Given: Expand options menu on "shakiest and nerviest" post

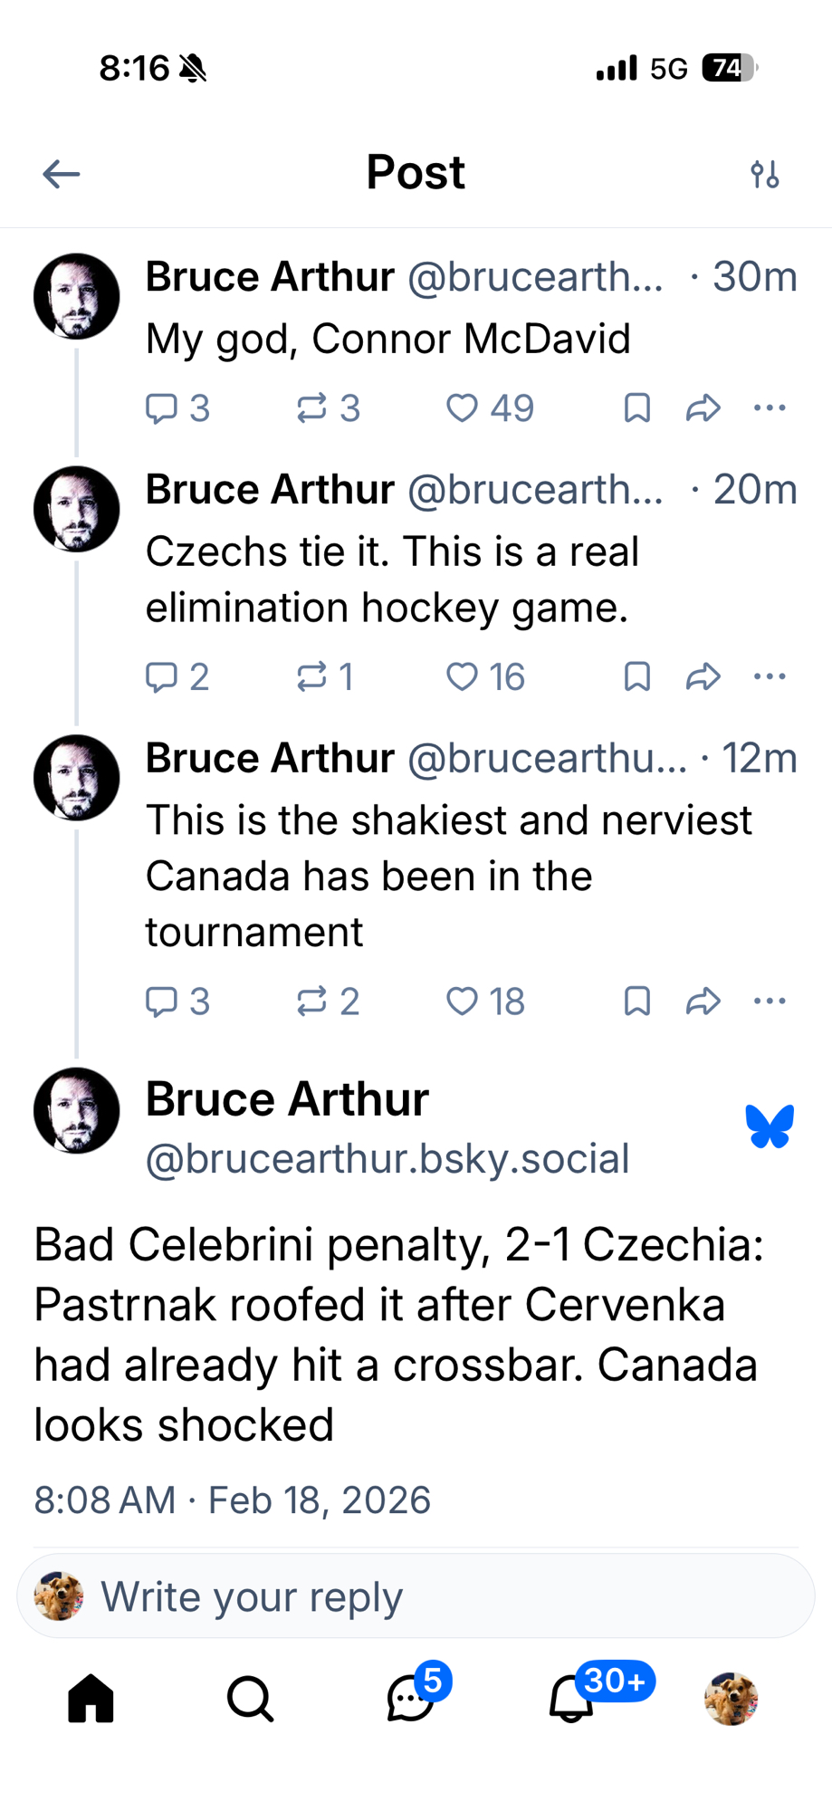Looking at the screenshot, I should (x=770, y=1001).
